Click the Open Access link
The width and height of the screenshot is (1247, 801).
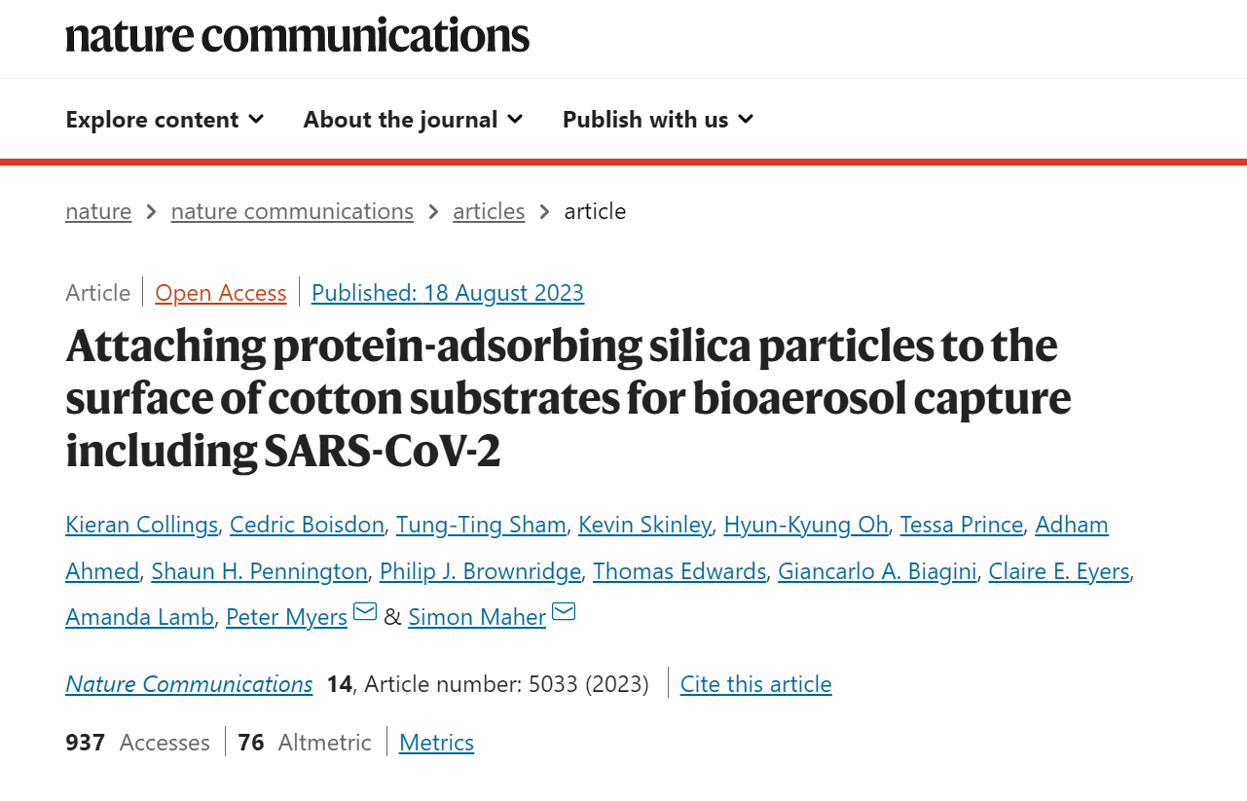221,293
